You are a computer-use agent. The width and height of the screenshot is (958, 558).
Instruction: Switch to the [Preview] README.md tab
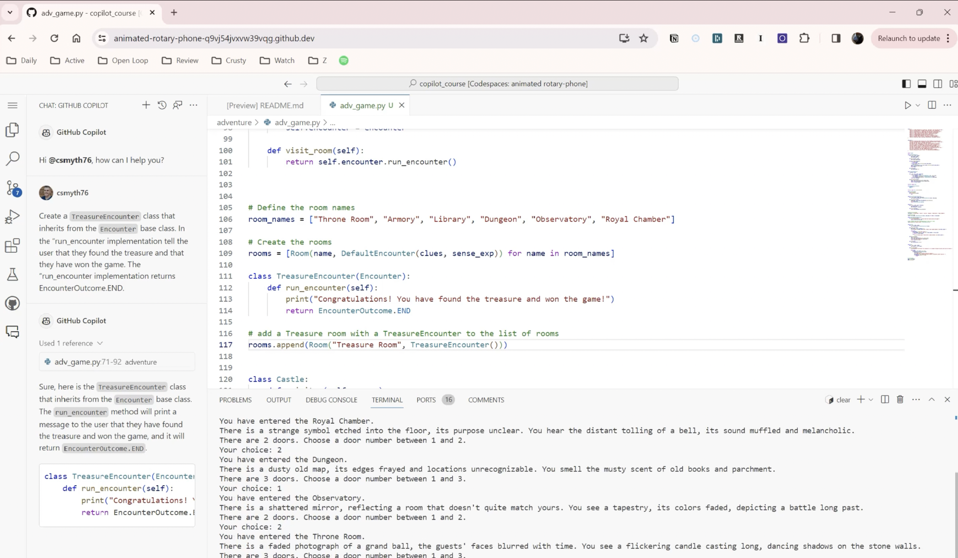[265, 106]
